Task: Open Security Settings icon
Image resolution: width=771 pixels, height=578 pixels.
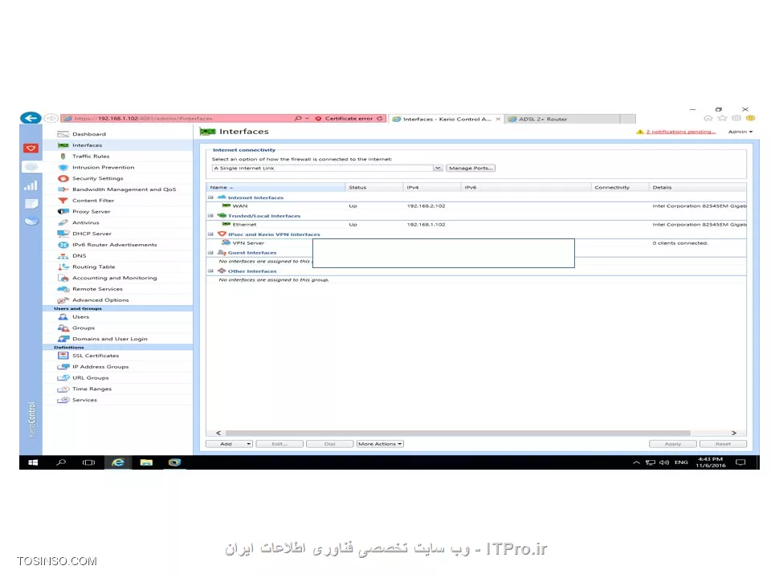Action: [63, 178]
